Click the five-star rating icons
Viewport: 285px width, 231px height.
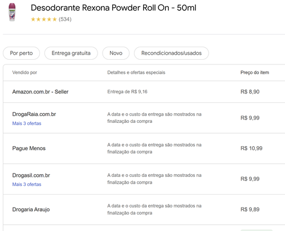tap(44, 19)
